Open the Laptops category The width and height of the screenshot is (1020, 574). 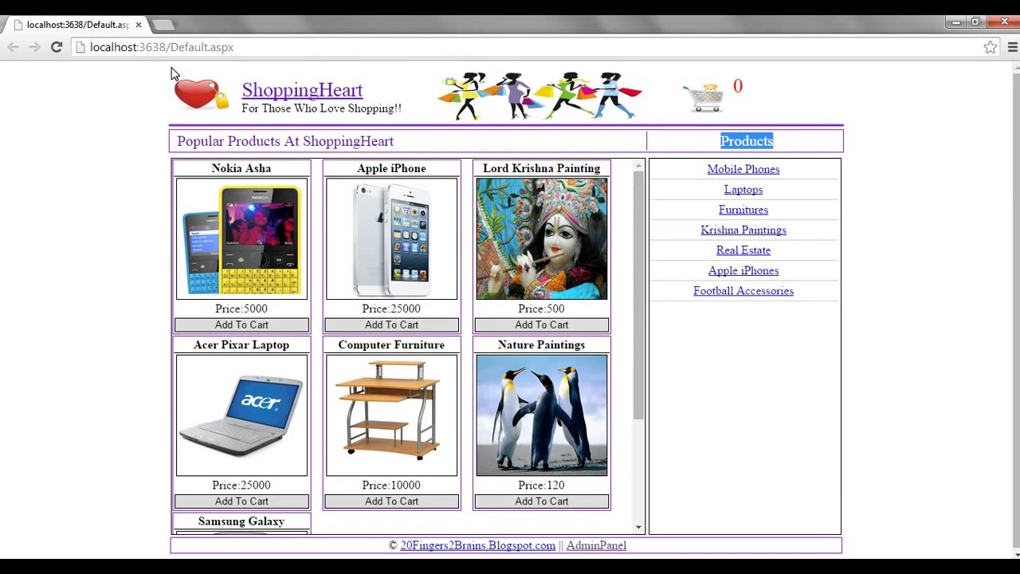tap(743, 190)
